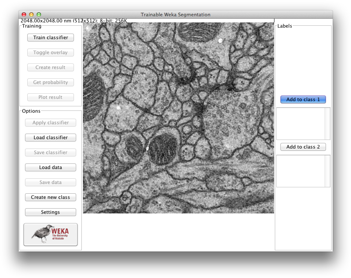This screenshot has height=278, width=351.
Task: Click the Add to class 2 button
Action: pyautogui.click(x=303, y=147)
